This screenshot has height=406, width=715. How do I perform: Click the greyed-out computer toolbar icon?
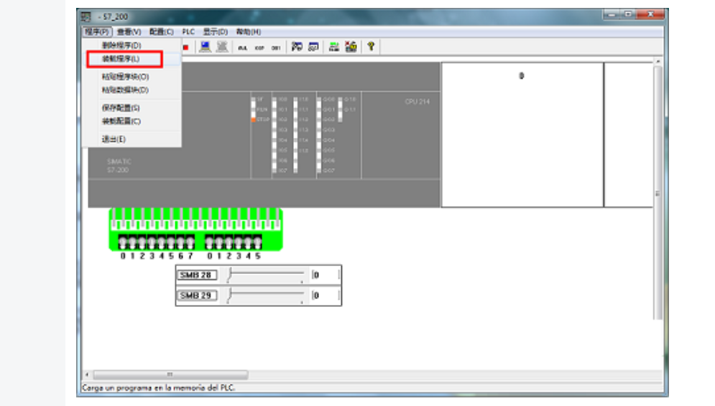coord(222,47)
